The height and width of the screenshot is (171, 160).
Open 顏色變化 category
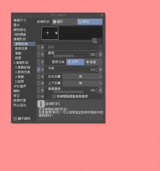20,30
